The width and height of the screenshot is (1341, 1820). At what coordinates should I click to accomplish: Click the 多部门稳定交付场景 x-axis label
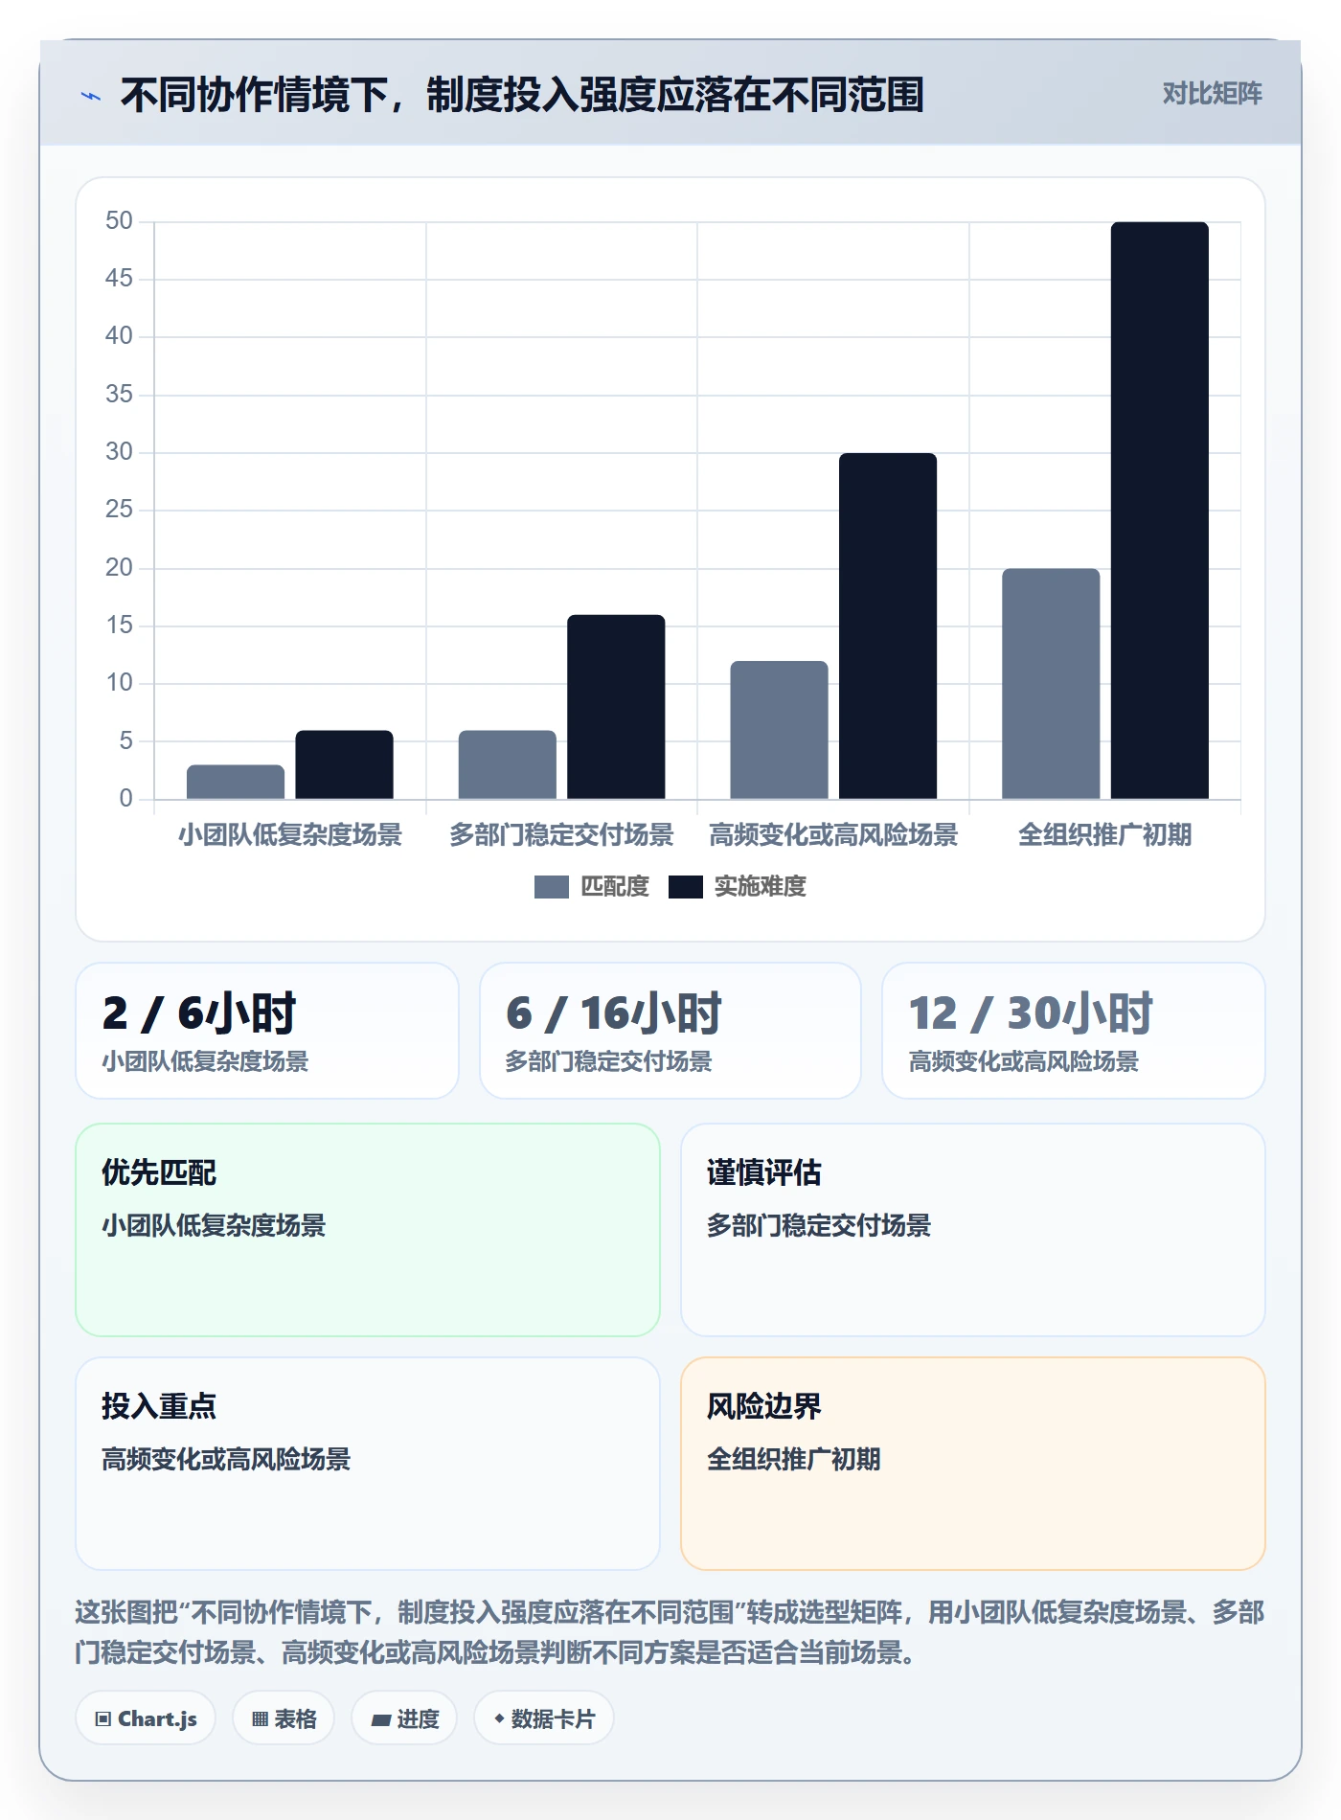[561, 835]
